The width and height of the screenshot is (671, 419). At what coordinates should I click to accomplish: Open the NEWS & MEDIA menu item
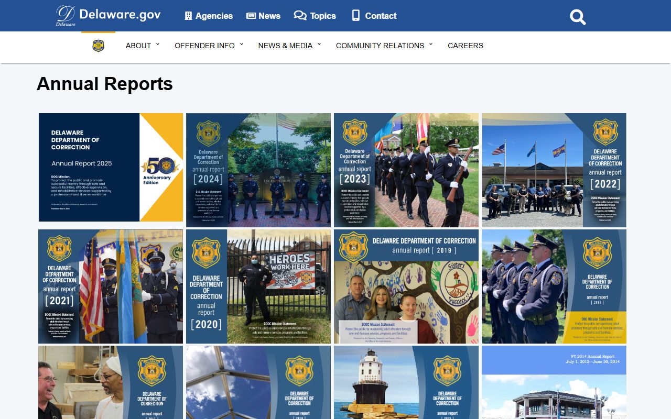click(285, 46)
